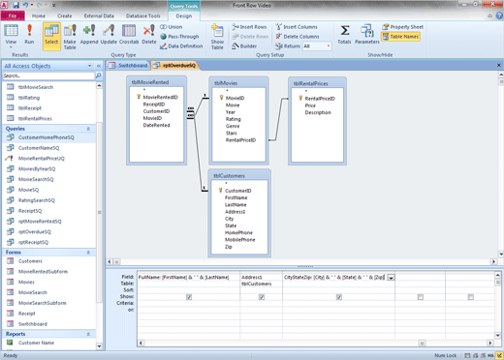Click the Union query button
Image resolution: width=504 pixels, height=360 pixels.
point(172,27)
